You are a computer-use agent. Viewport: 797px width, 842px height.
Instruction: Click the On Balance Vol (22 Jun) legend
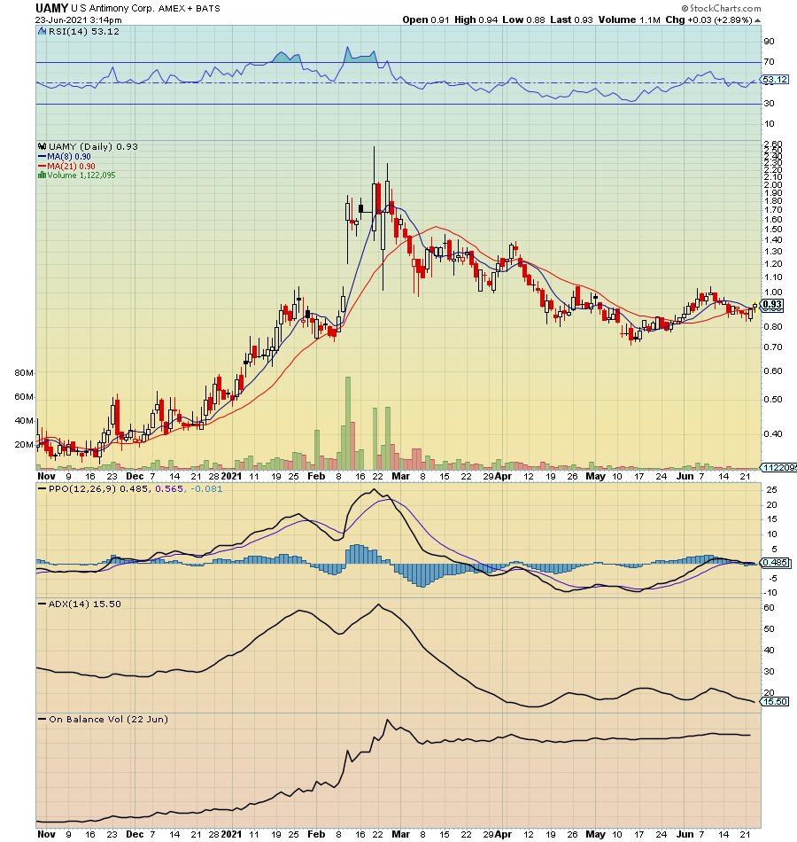tap(108, 719)
